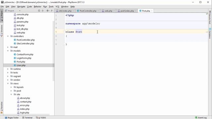Close the PostController.php editor tab

click(x=98, y=11)
